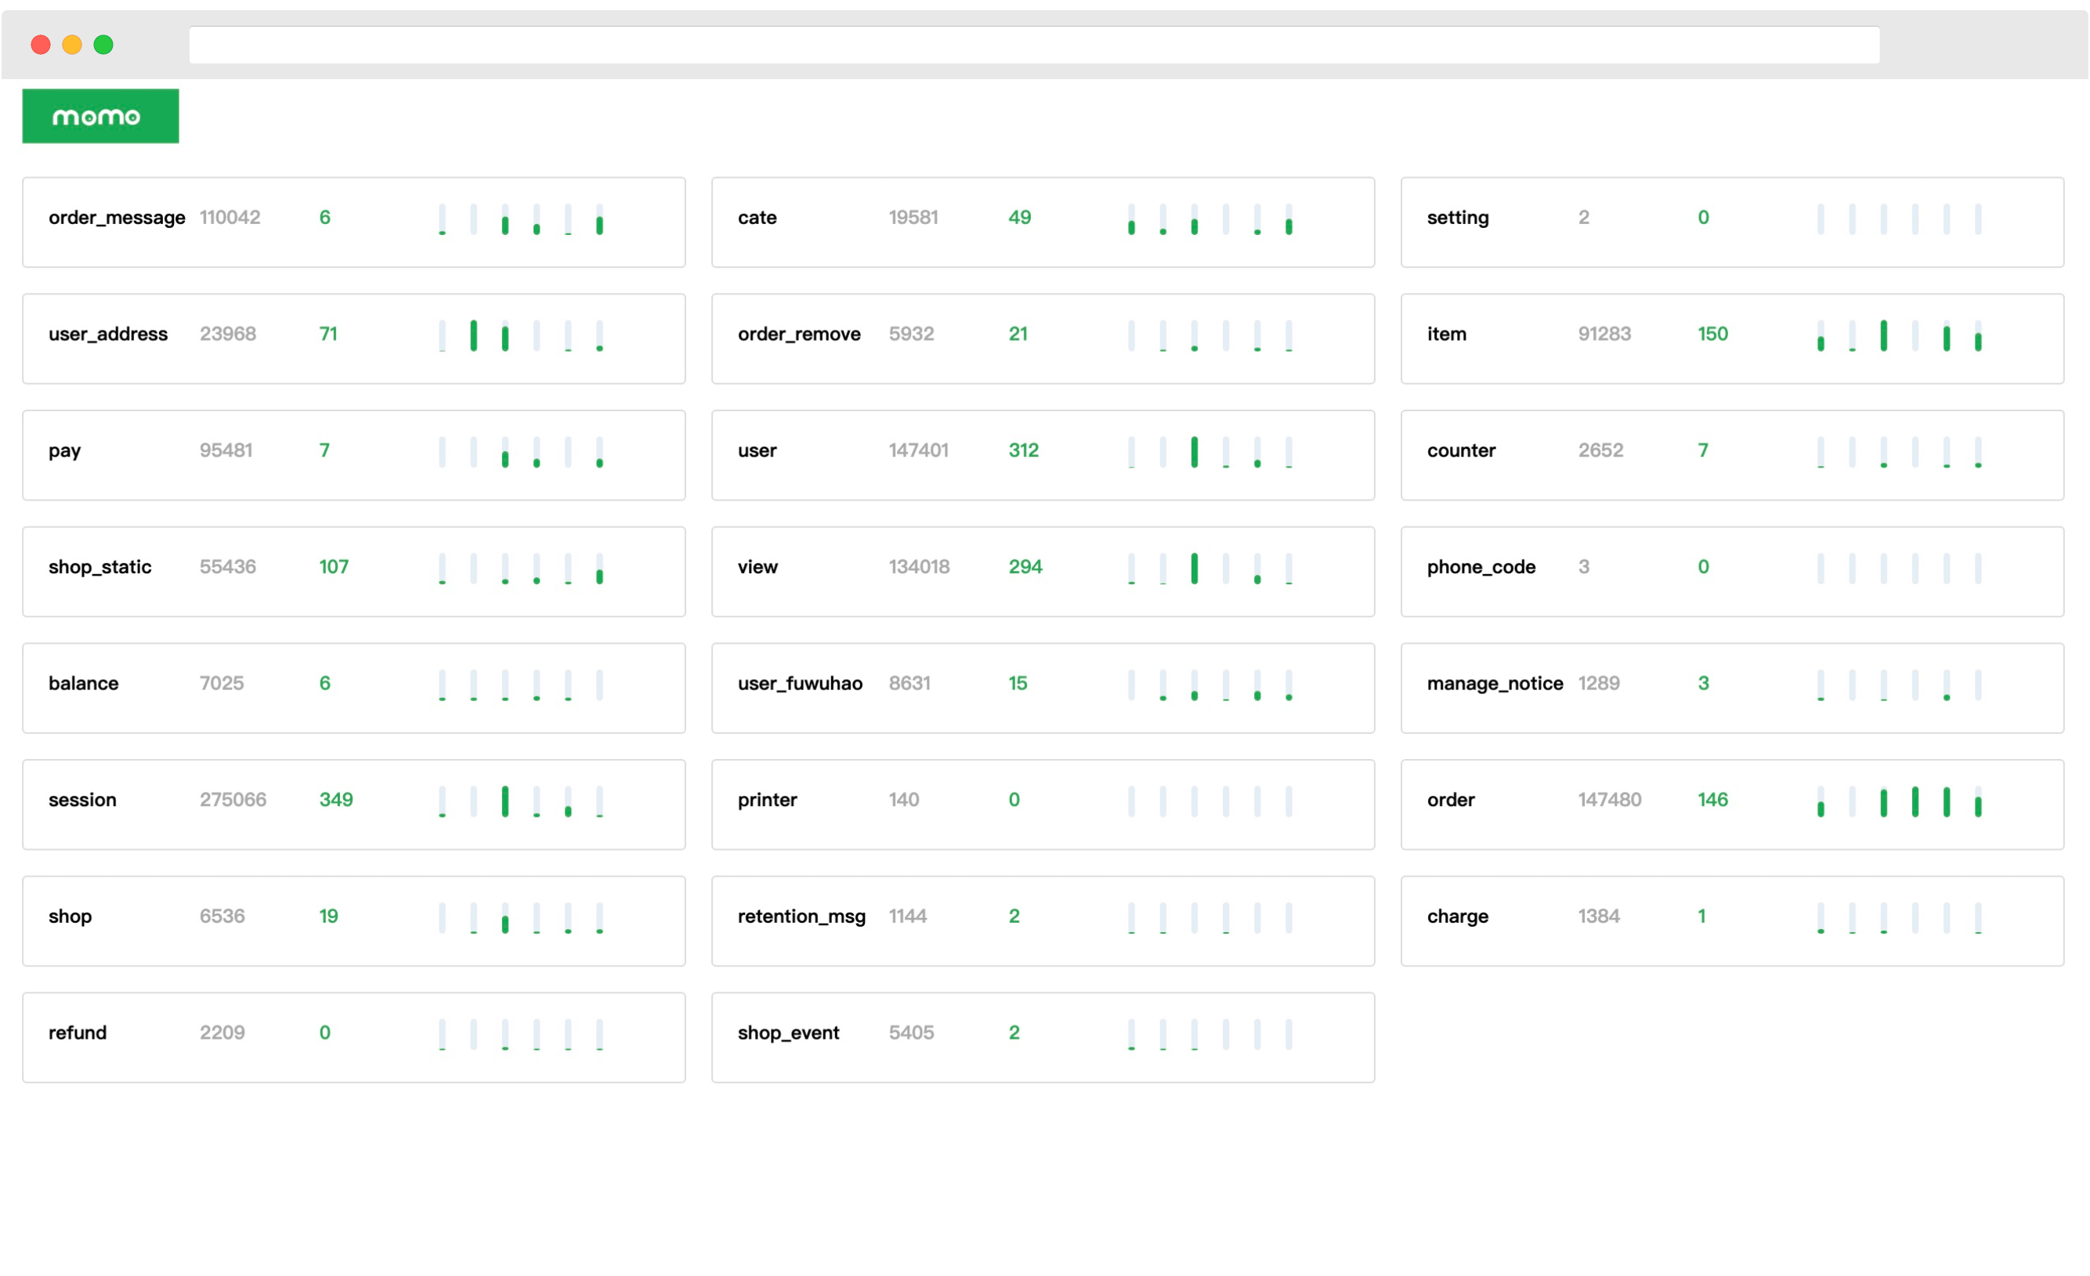Click the total 147480 on order card
Image resolution: width=2090 pixels, height=1276 pixels.
point(1609,799)
